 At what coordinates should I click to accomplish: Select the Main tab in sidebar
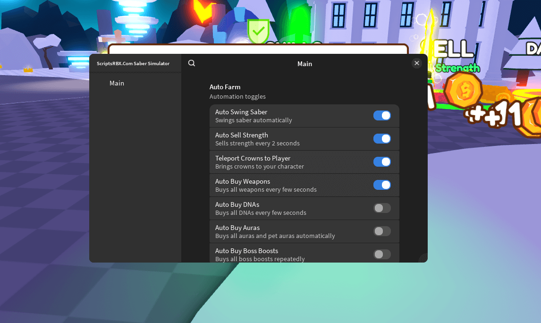[117, 83]
